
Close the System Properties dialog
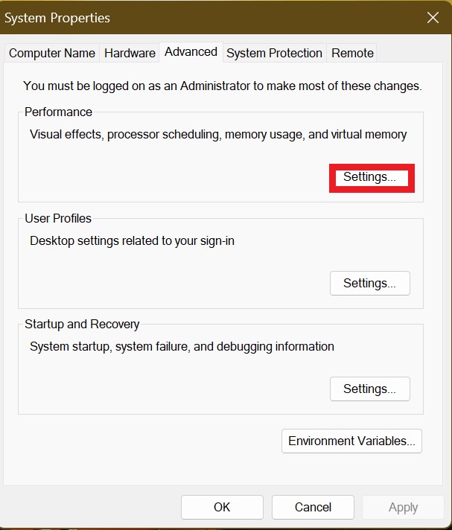tap(433, 17)
